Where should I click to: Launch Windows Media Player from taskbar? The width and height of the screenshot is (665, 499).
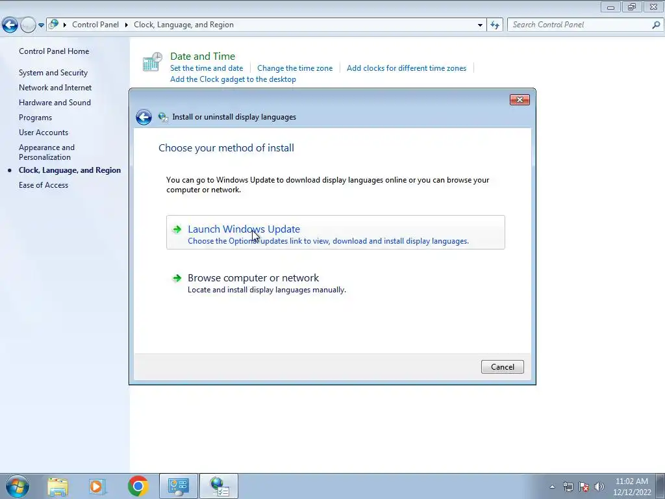[x=96, y=486]
